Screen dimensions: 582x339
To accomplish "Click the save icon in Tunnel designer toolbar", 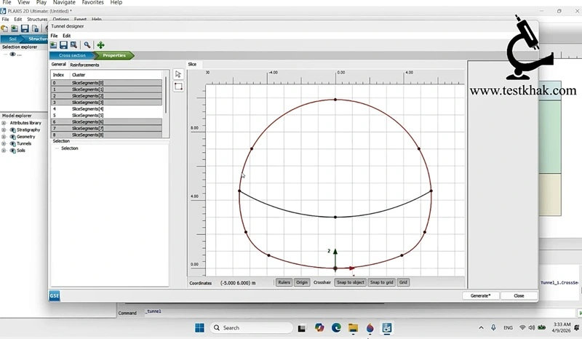I will [x=63, y=45].
